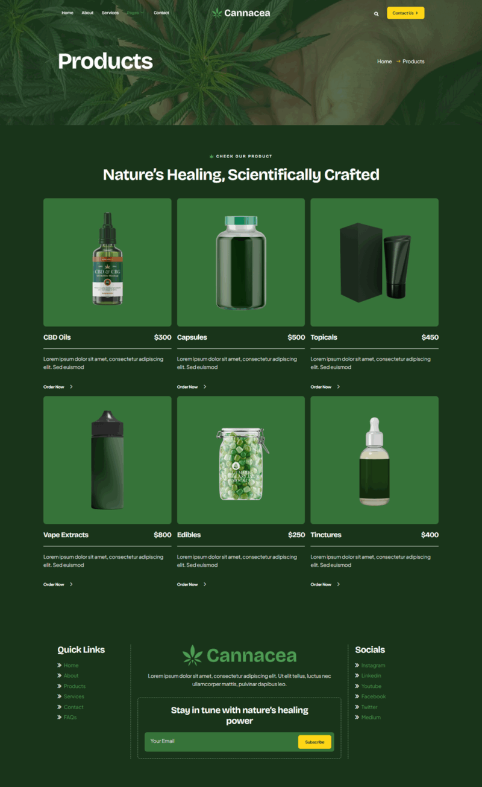The height and width of the screenshot is (787, 482).
Task: Click the Your Email input field
Action: [x=221, y=741]
